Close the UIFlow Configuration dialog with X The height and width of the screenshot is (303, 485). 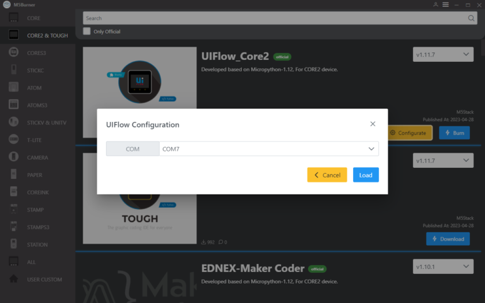point(373,124)
